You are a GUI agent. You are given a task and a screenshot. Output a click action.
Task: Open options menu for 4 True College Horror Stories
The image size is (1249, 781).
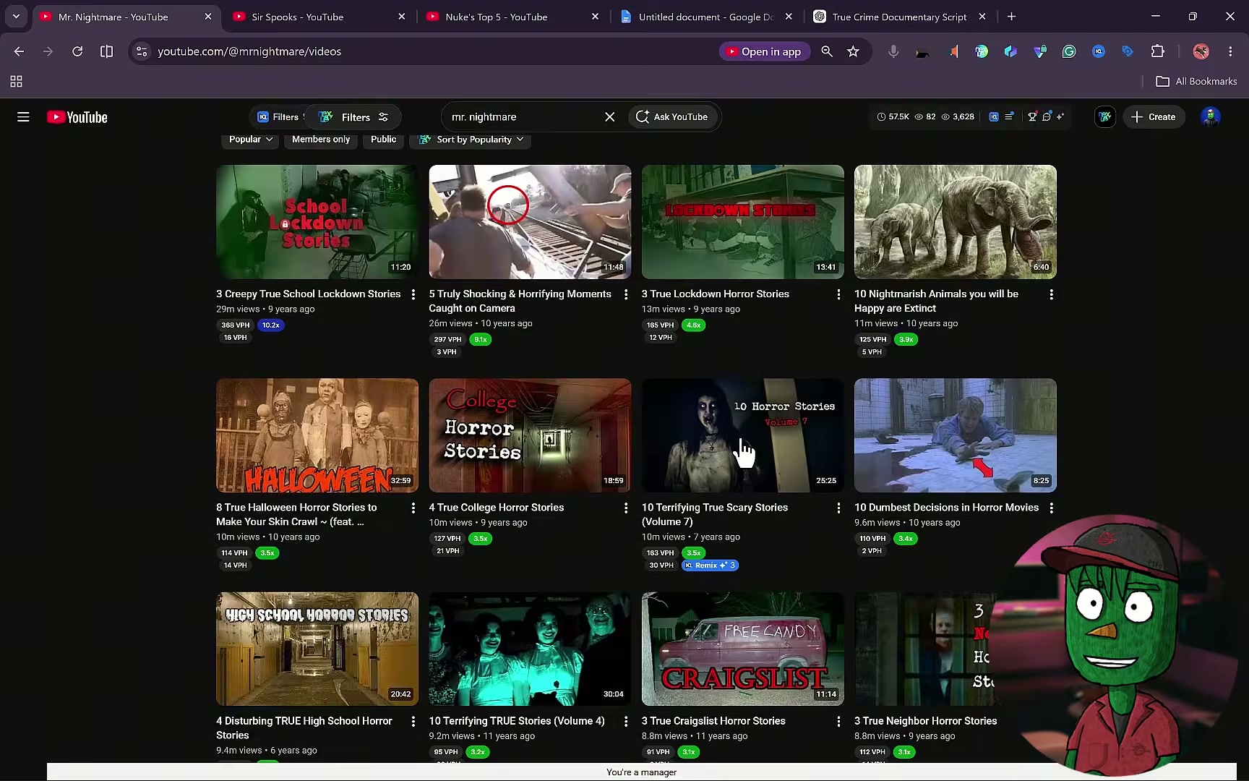[625, 508]
